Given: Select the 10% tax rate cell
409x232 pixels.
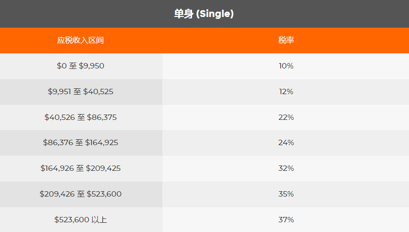Looking at the screenshot, I should pos(286,66).
